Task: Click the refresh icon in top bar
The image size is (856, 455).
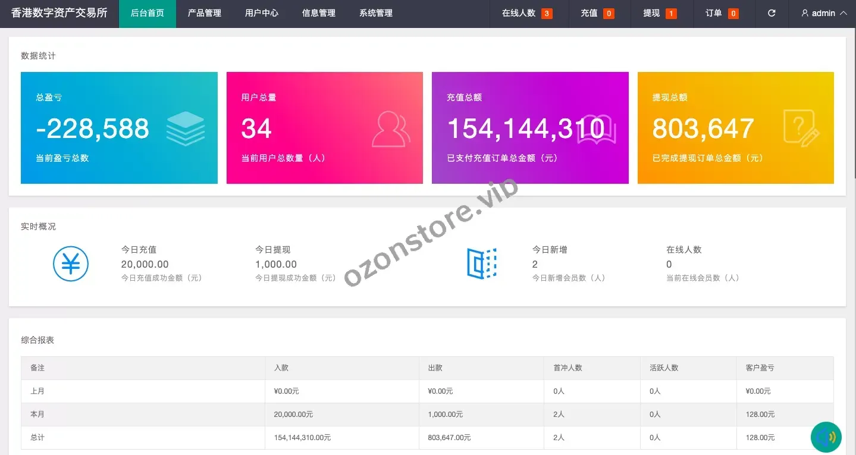Action: coord(772,13)
